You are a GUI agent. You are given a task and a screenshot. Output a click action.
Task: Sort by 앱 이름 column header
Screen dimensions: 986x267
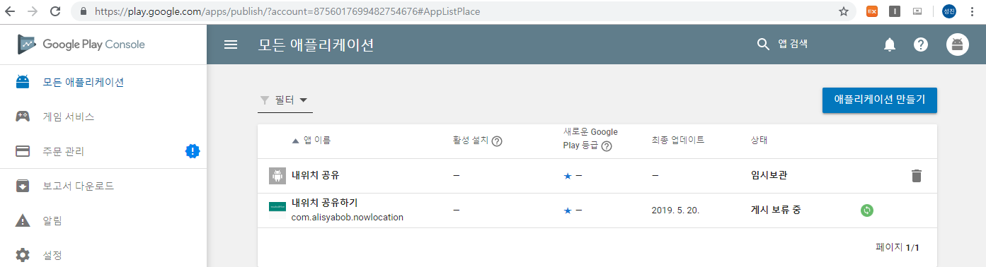pos(311,141)
